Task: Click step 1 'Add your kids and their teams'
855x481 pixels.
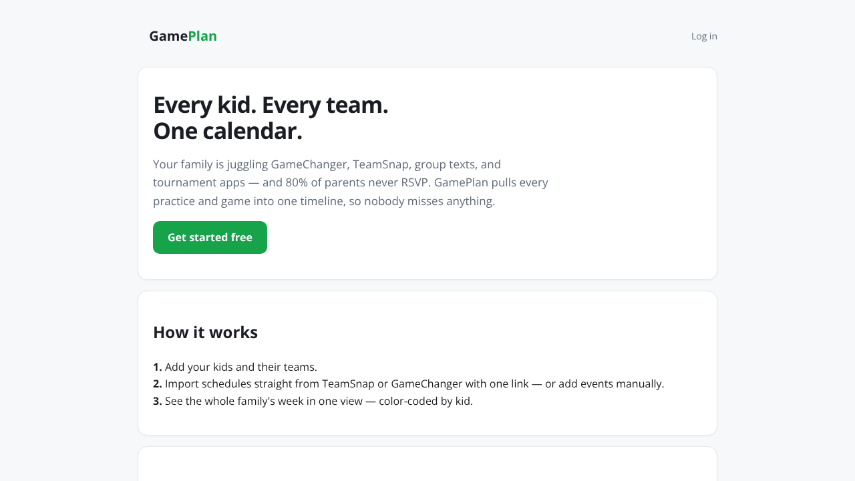Action: coord(235,367)
